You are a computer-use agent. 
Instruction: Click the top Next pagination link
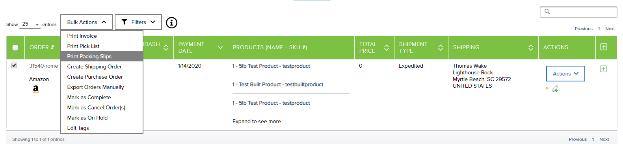[610, 29]
